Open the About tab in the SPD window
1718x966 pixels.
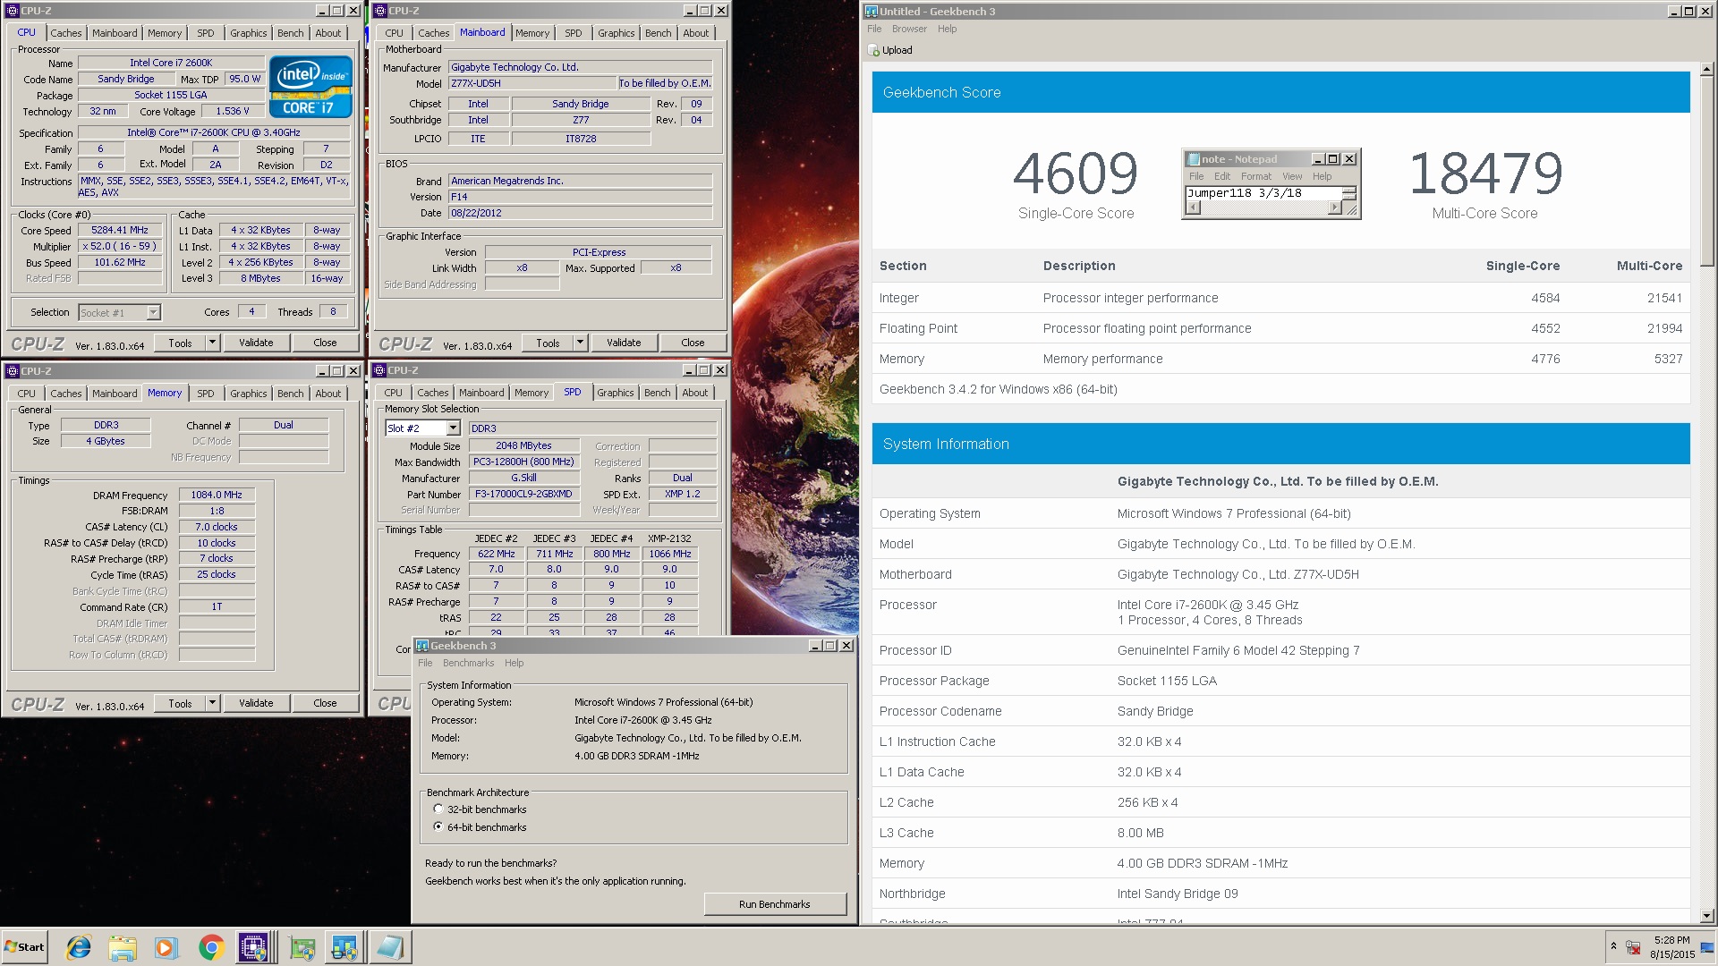tap(695, 393)
